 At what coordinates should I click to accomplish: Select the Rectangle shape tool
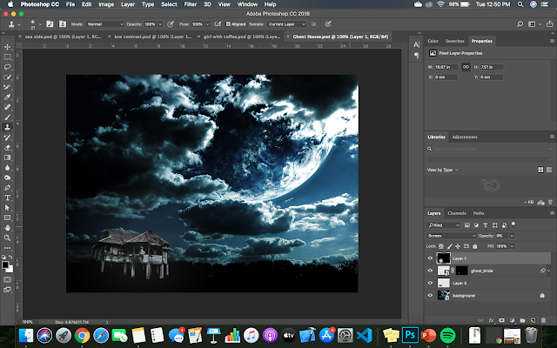7,217
